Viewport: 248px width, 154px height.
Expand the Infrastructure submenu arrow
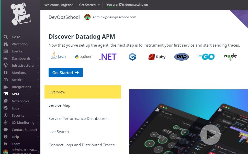pos(38,65)
